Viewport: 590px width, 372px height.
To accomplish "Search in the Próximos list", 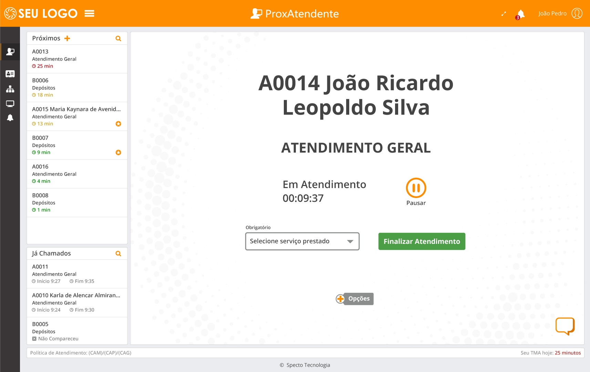I will pyautogui.click(x=118, y=39).
